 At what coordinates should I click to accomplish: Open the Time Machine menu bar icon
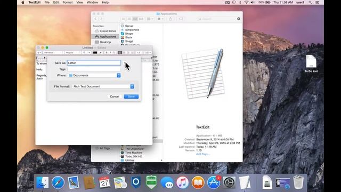pos(234,2)
